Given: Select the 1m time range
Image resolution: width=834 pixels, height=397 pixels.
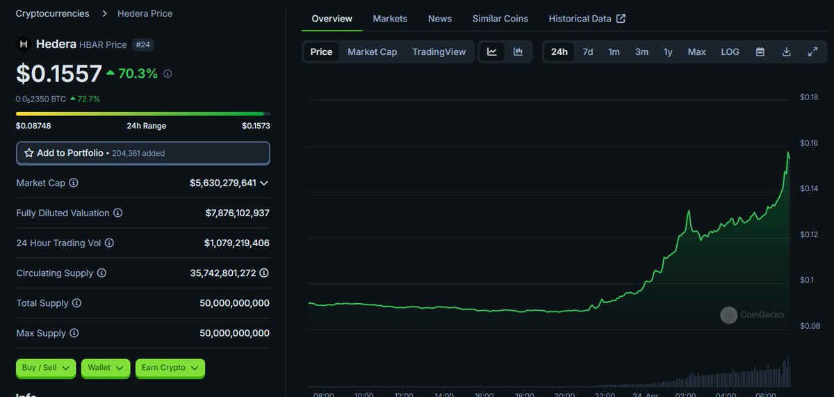Looking at the screenshot, I should pyautogui.click(x=614, y=52).
